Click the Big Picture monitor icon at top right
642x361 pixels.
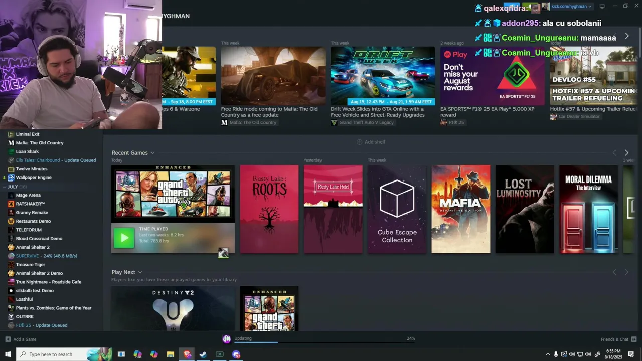(x=602, y=6)
